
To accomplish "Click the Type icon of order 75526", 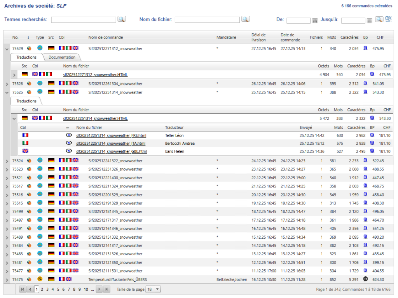I will pyautogui.click(x=40, y=83).
